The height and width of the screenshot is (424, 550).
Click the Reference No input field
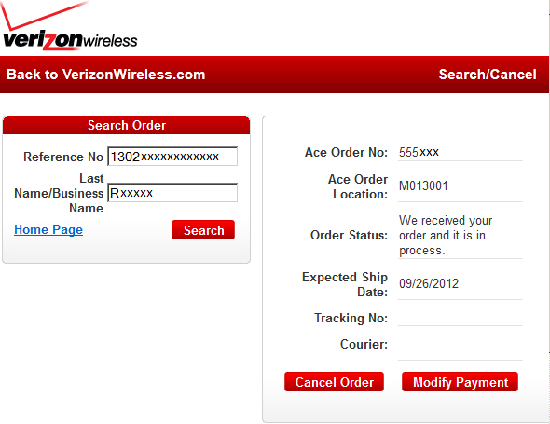pyautogui.click(x=172, y=156)
